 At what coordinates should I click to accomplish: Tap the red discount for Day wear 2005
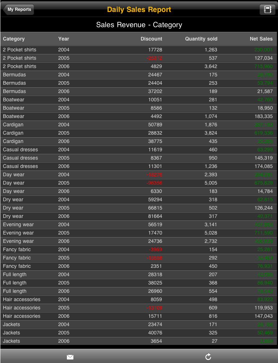pyautogui.click(x=154, y=183)
